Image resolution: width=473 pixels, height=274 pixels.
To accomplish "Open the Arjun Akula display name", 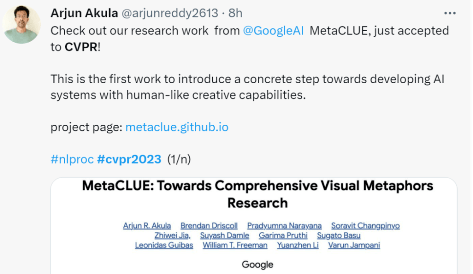I will pos(84,13).
